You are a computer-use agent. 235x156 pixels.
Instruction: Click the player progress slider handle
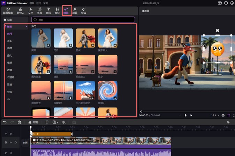tap(141, 112)
